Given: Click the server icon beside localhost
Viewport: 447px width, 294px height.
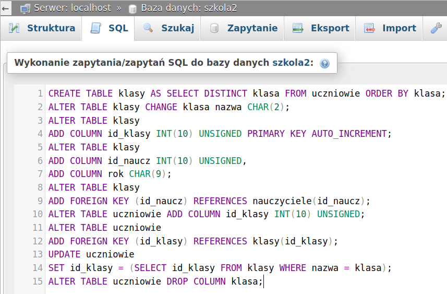Looking at the screenshot, I should point(25,8).
